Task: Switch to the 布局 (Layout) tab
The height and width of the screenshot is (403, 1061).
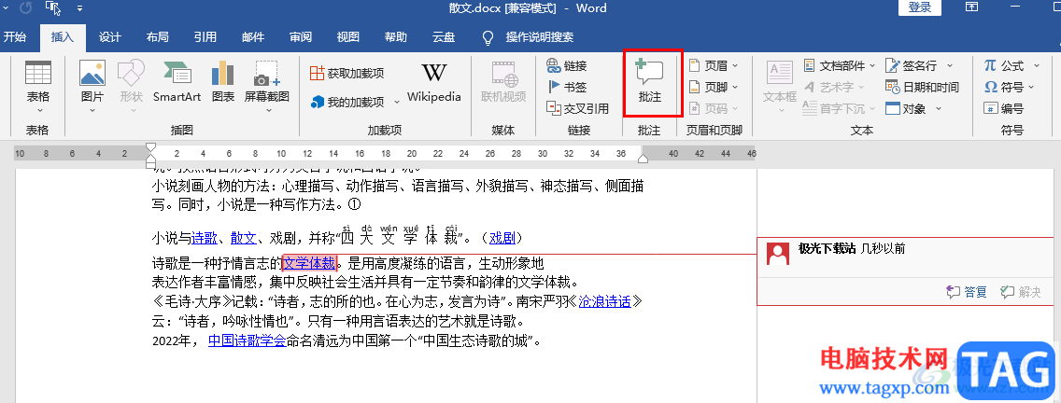Action: (157, 37)
